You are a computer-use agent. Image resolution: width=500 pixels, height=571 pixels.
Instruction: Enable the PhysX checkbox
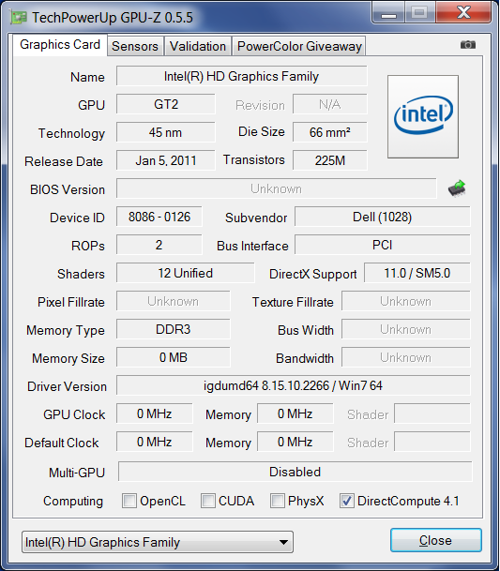(278, 501)
